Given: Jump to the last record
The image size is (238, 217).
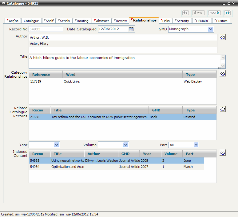Looking at the screenshot, I should (227, 13).
